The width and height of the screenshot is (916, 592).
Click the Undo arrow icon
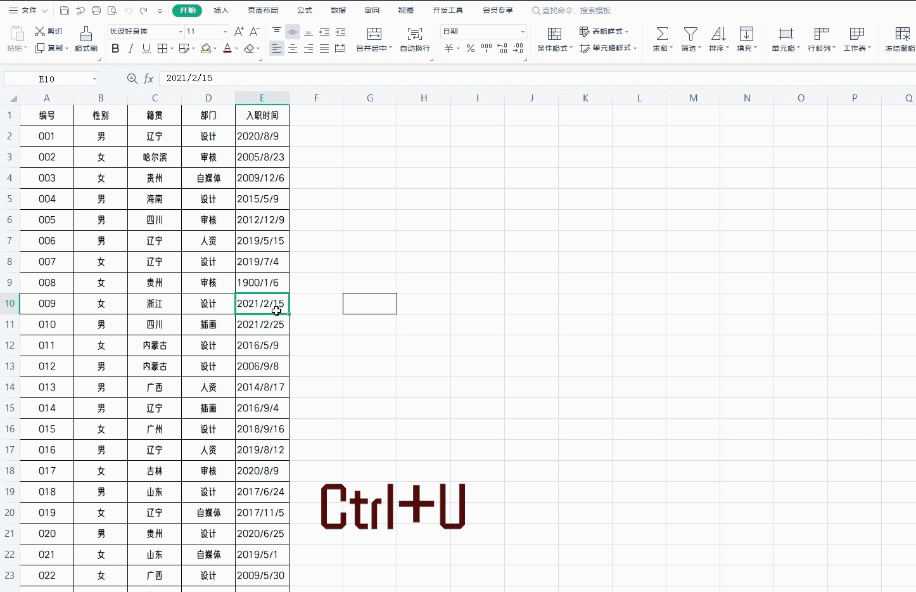(128, 11)
